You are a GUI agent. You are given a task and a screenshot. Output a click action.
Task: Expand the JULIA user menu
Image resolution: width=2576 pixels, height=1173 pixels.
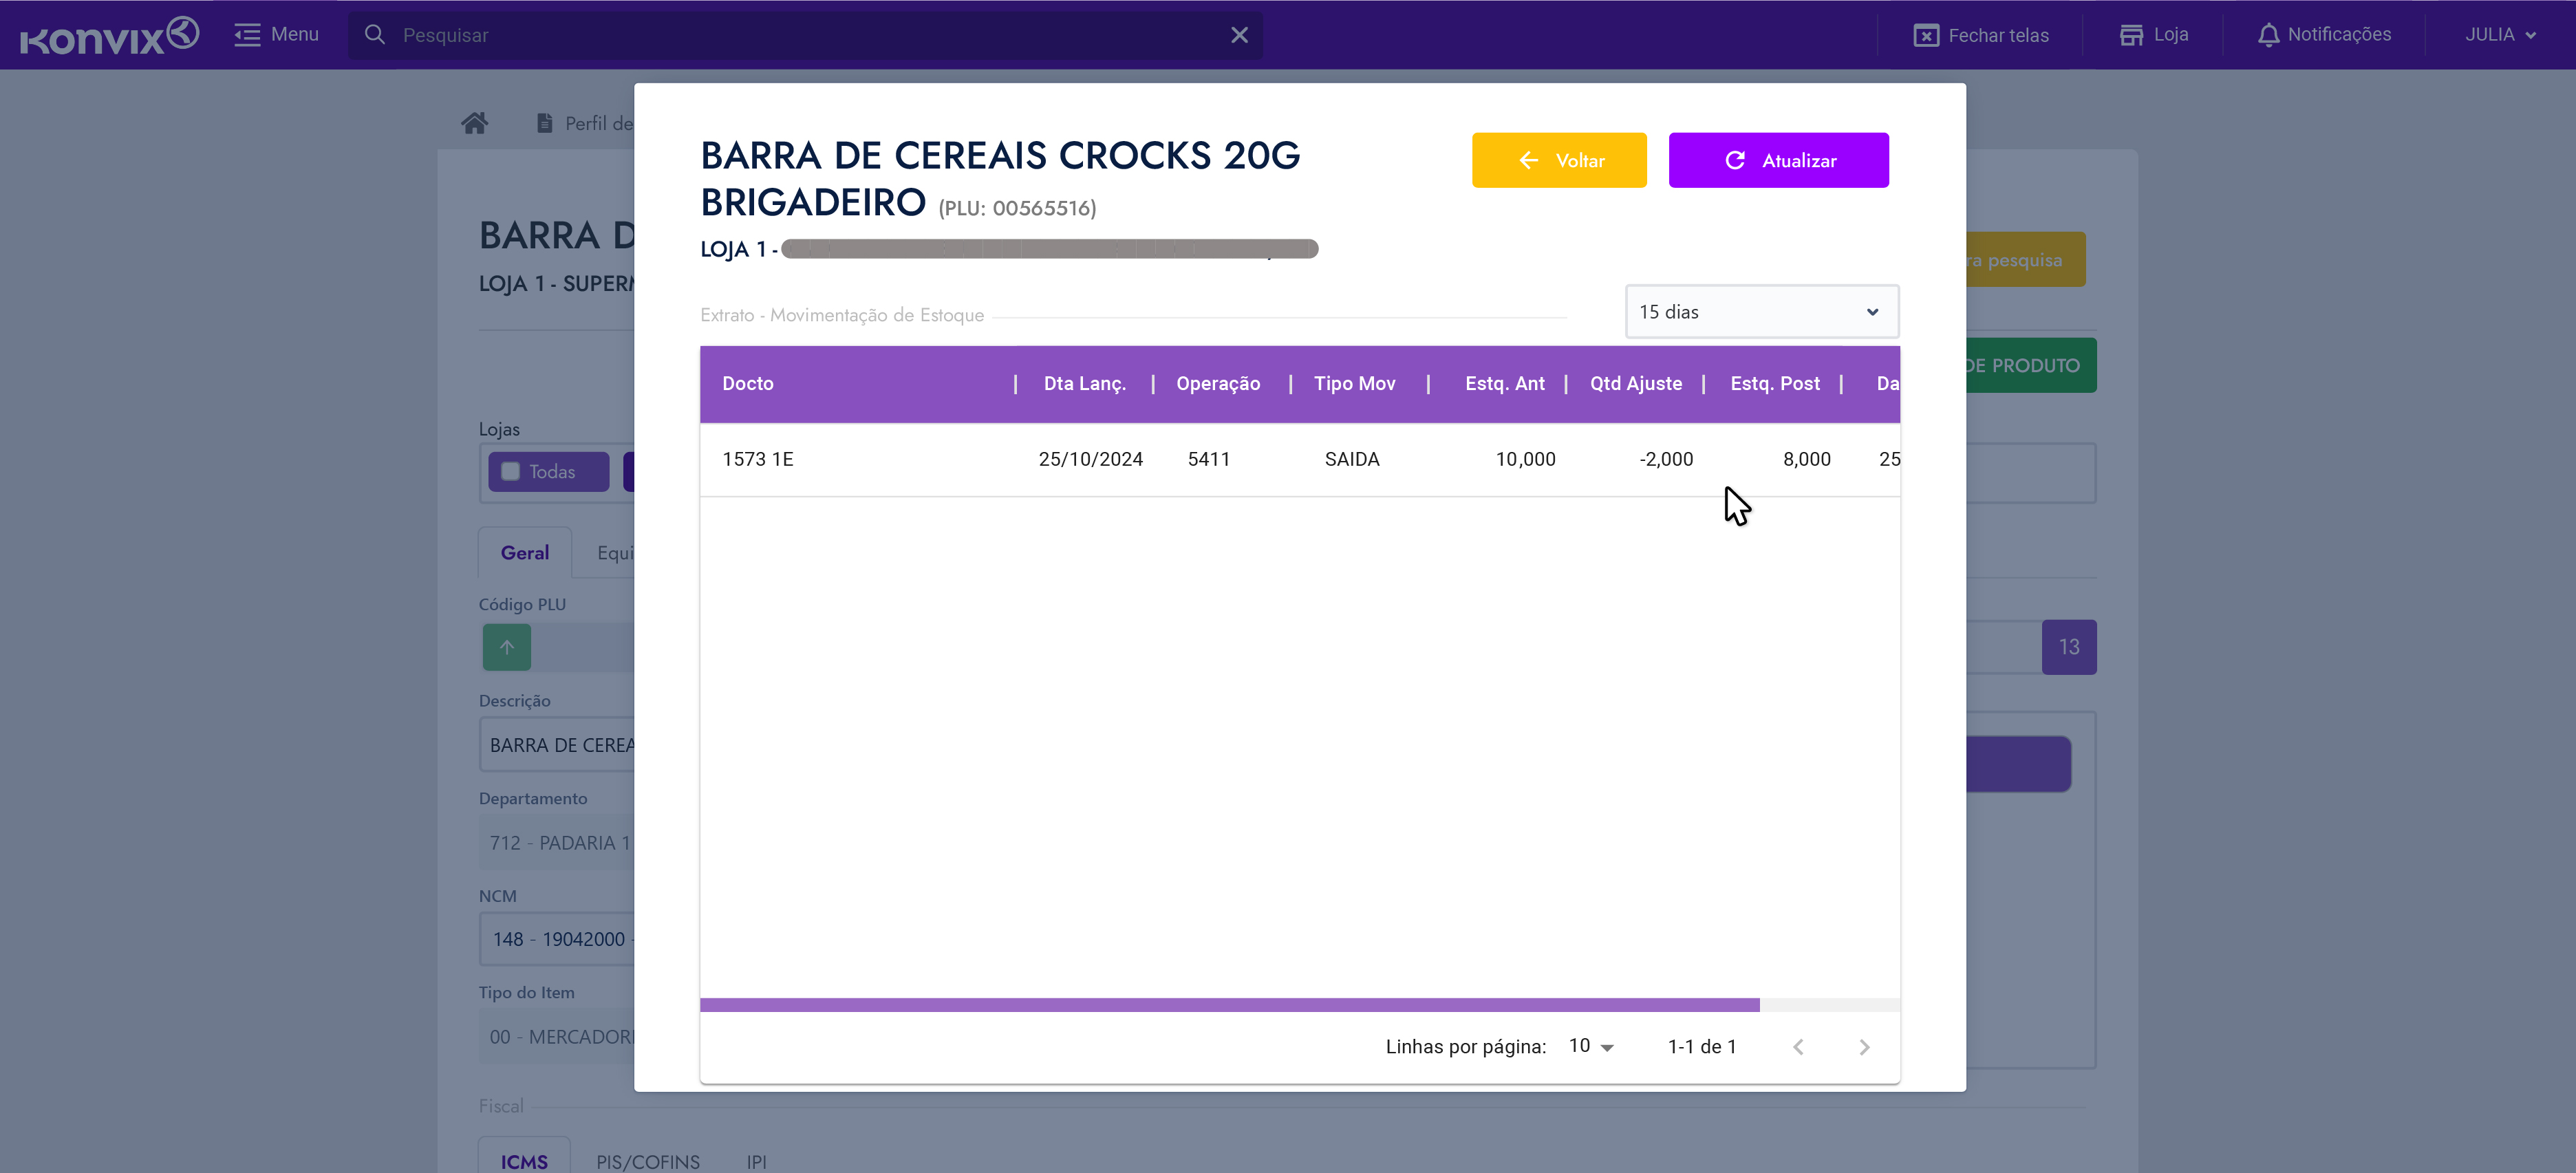(2499, 35)
